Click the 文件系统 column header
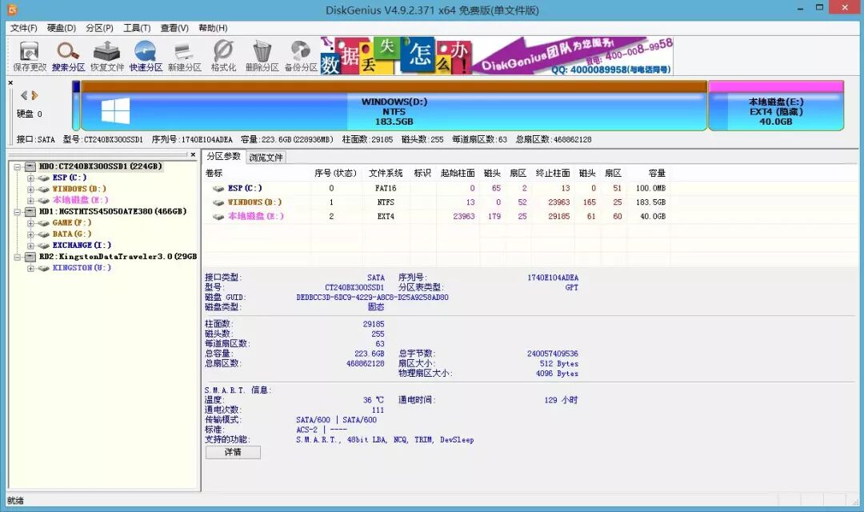Screen dimensions: 864x512 coord(386,173)
